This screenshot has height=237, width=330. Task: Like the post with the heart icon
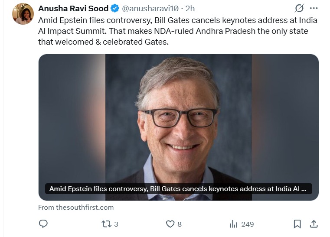coord(170,224)
